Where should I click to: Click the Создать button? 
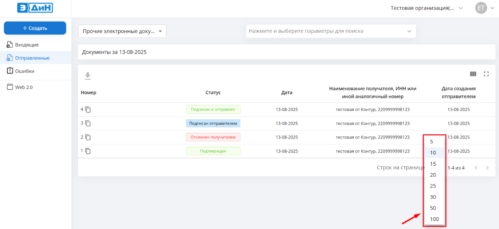coord(35,28)
